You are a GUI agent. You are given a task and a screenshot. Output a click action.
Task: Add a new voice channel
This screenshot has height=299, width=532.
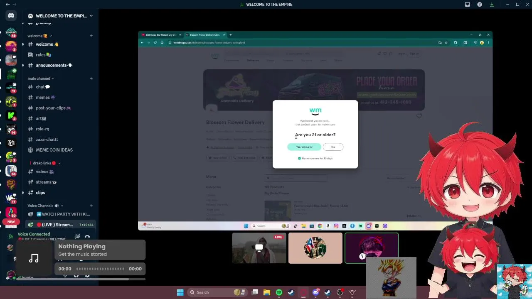tap(91, 206)
